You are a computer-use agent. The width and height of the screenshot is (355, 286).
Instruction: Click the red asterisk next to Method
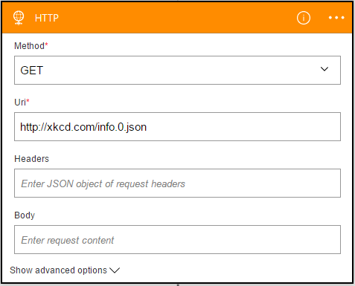pyautogui.click(x=46, y=44)
